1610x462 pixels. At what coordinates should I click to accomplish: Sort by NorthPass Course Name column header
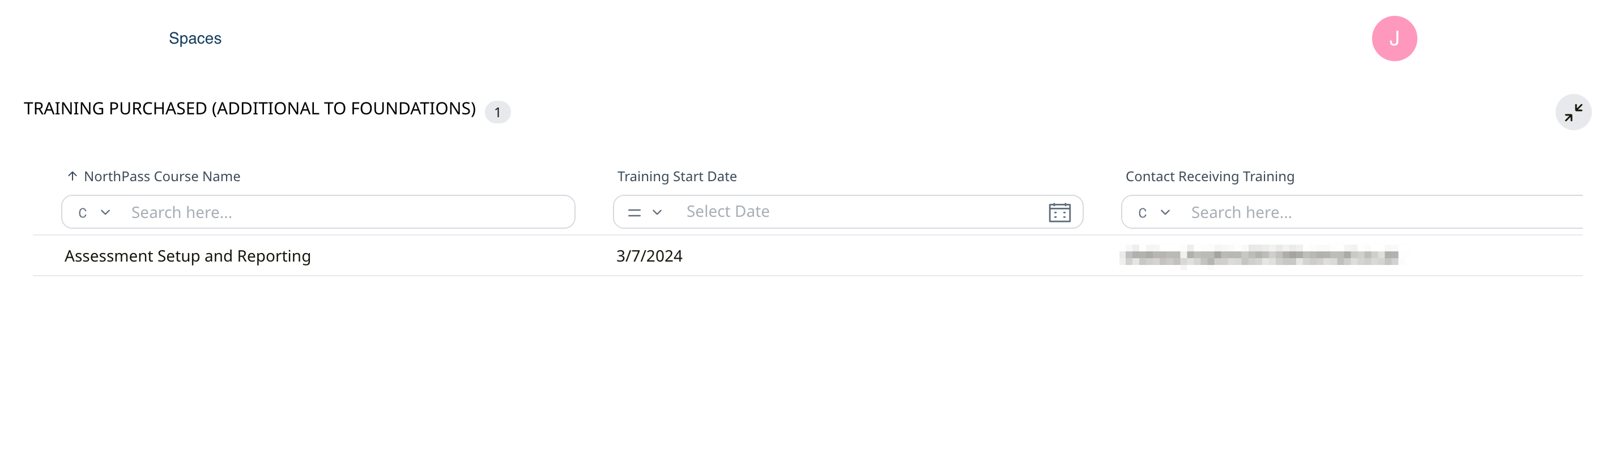point(162,177)
